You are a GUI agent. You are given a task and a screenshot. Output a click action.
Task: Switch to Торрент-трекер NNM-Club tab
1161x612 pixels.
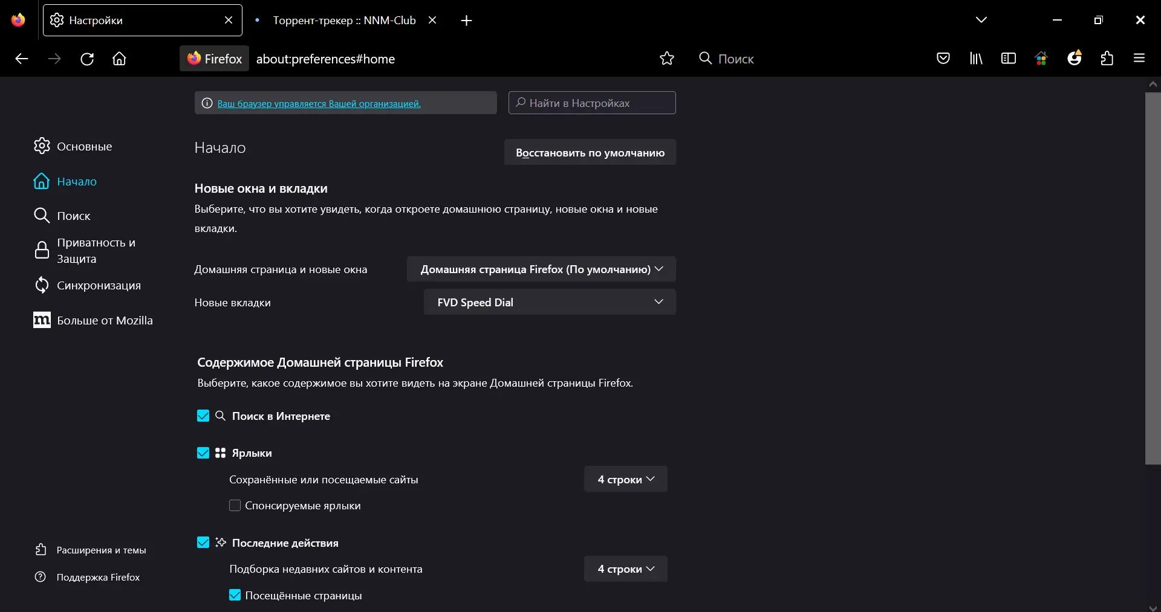point(343,20)
